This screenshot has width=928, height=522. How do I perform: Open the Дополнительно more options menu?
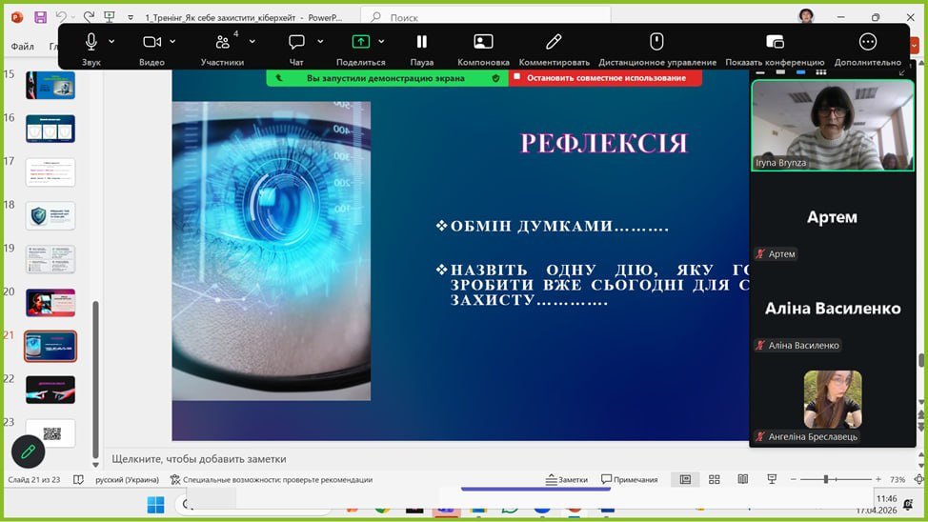pyautogui.click(x=867, y=43)
